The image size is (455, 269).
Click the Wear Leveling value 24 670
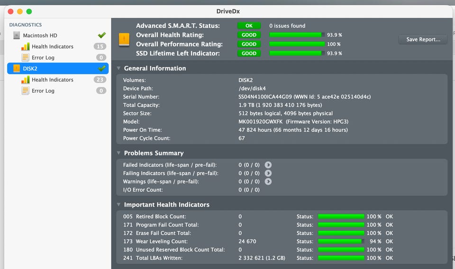pyautogui.click(x=247, y=242)
